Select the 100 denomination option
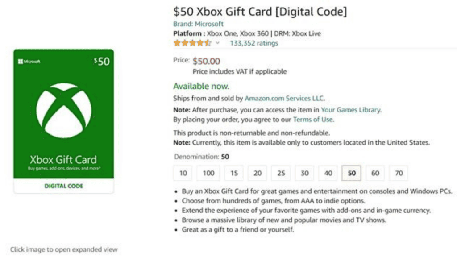 coord(208,173)
